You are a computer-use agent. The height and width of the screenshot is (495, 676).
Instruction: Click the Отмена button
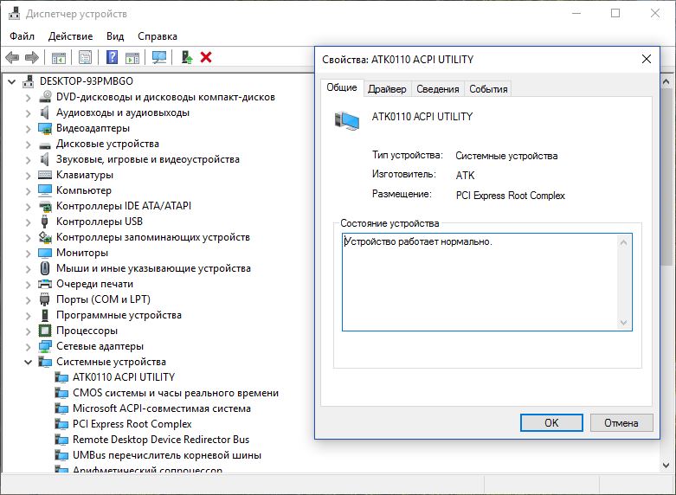[621, 423]
